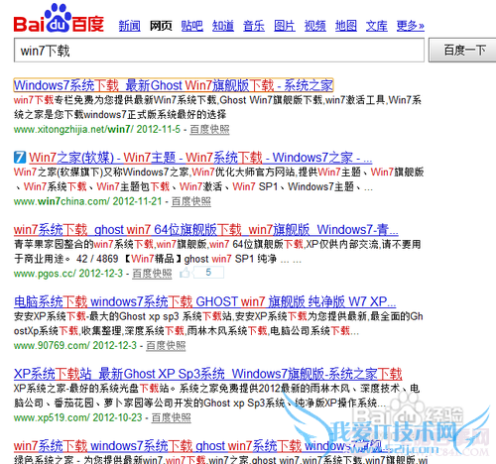
Task: Go to the 音乐 tab
Action: pyautogui.click(x=254, y=26)
